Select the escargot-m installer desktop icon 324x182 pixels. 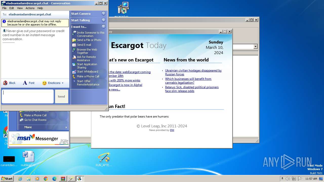[123, 10]
